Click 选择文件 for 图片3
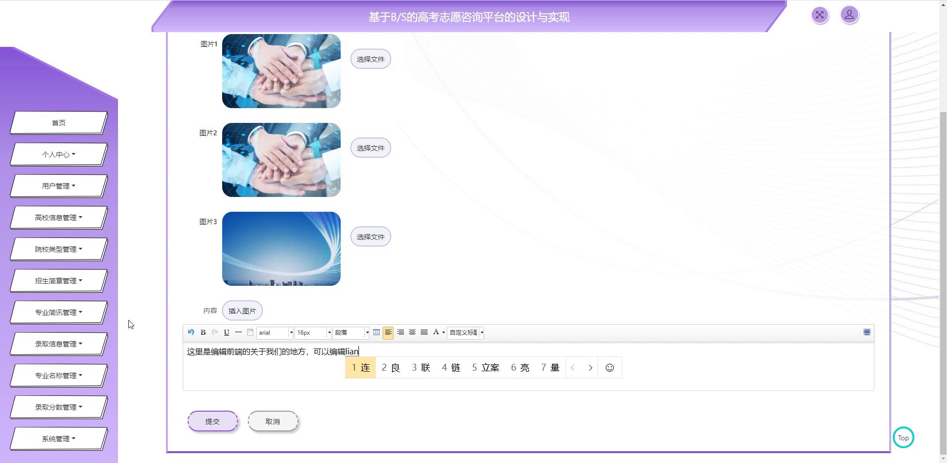This screenshot has width=947, height=463. (x=371, y=237)
